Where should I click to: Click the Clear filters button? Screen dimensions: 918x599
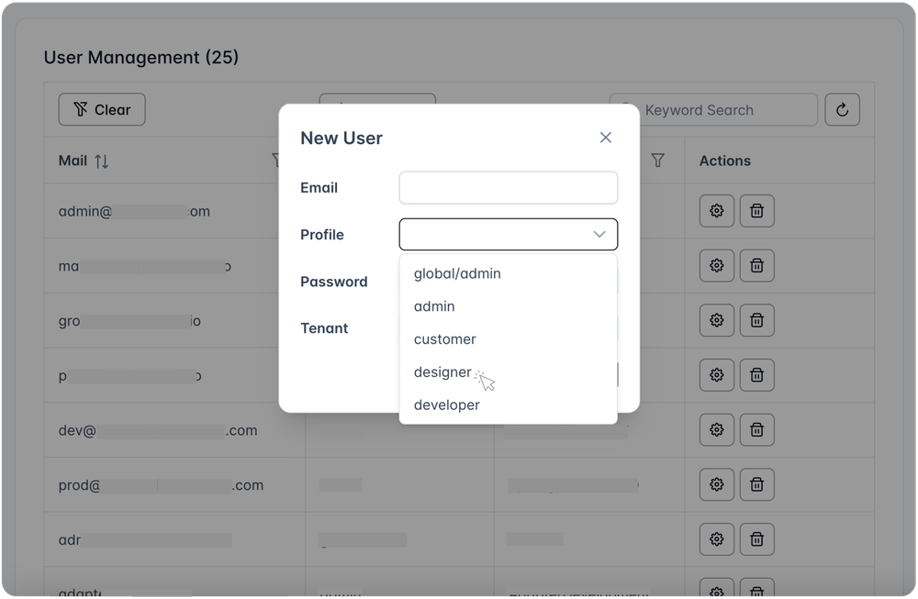click(x=102, y=109)
